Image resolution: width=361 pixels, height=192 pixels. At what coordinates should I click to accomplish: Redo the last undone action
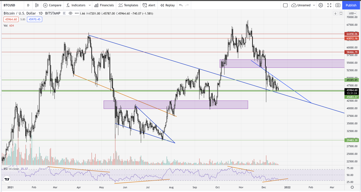click(x=187, y=5)
